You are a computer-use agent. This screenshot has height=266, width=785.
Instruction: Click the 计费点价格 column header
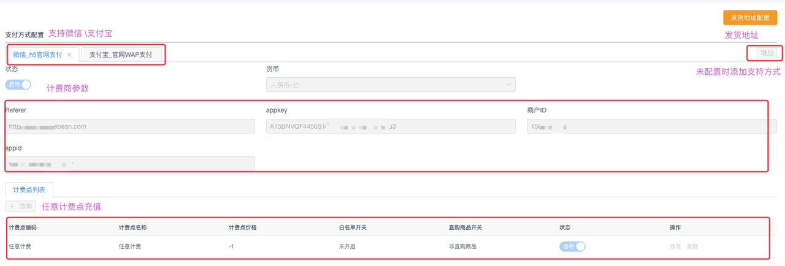click(x=243, y=227)
